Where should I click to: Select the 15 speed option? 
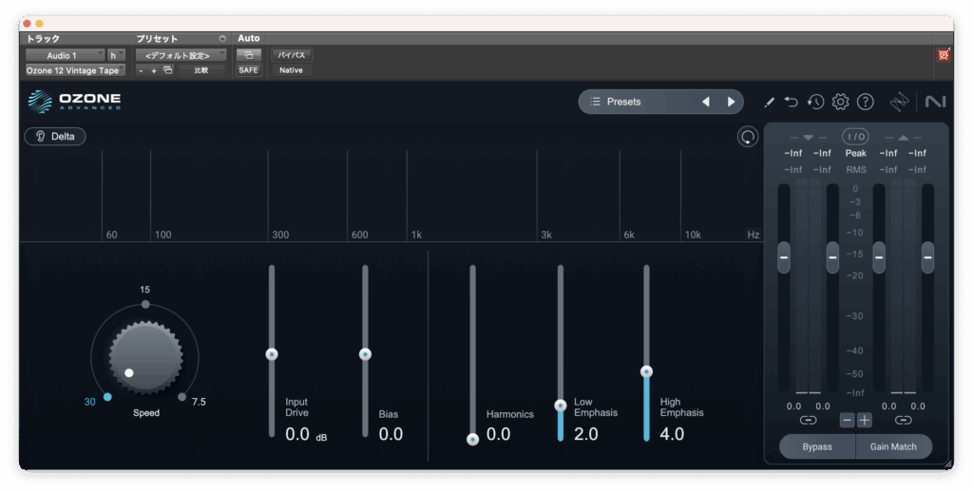tap(144, 304)
